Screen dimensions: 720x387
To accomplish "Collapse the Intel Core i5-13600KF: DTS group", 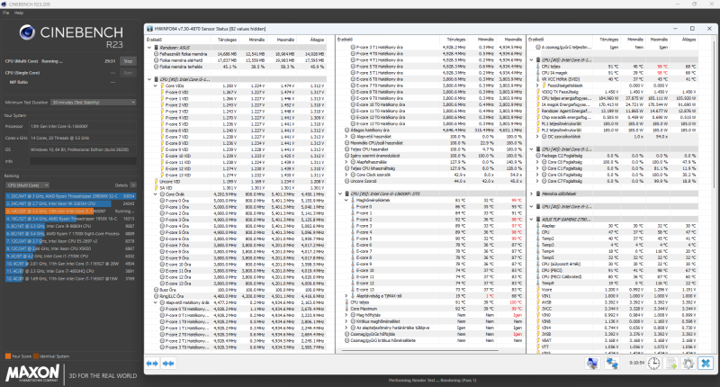I will (340, 193).
